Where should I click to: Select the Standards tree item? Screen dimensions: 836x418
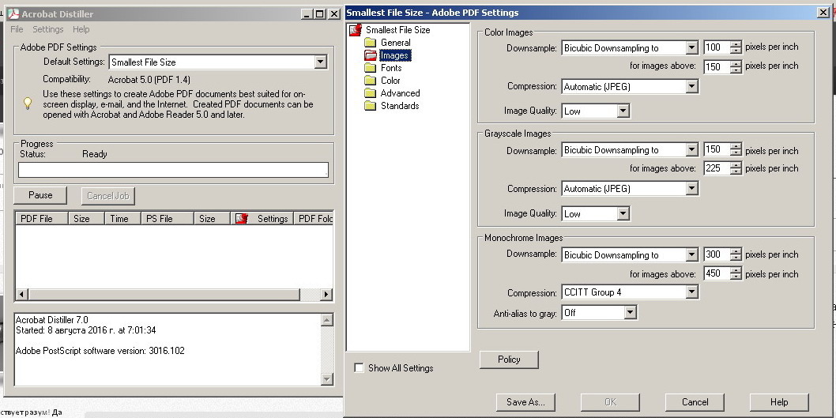pyautogui.click(x=400, y=106)
